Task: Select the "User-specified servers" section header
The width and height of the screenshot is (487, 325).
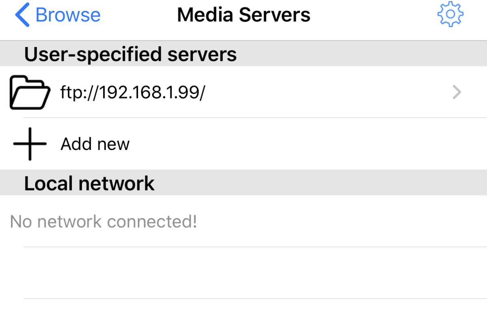Action: 130,54
